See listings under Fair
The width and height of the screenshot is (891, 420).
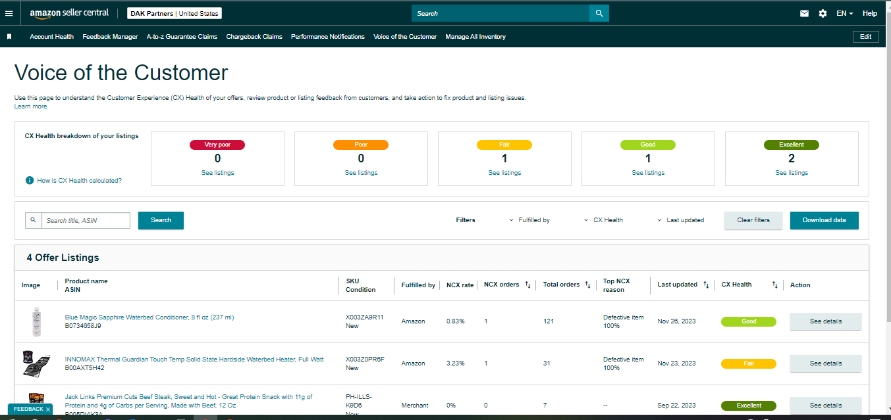point(504,173)
